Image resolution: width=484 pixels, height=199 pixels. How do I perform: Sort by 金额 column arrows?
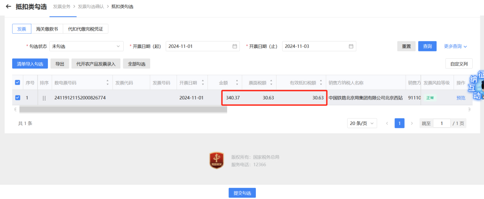(x=237, y=82)
